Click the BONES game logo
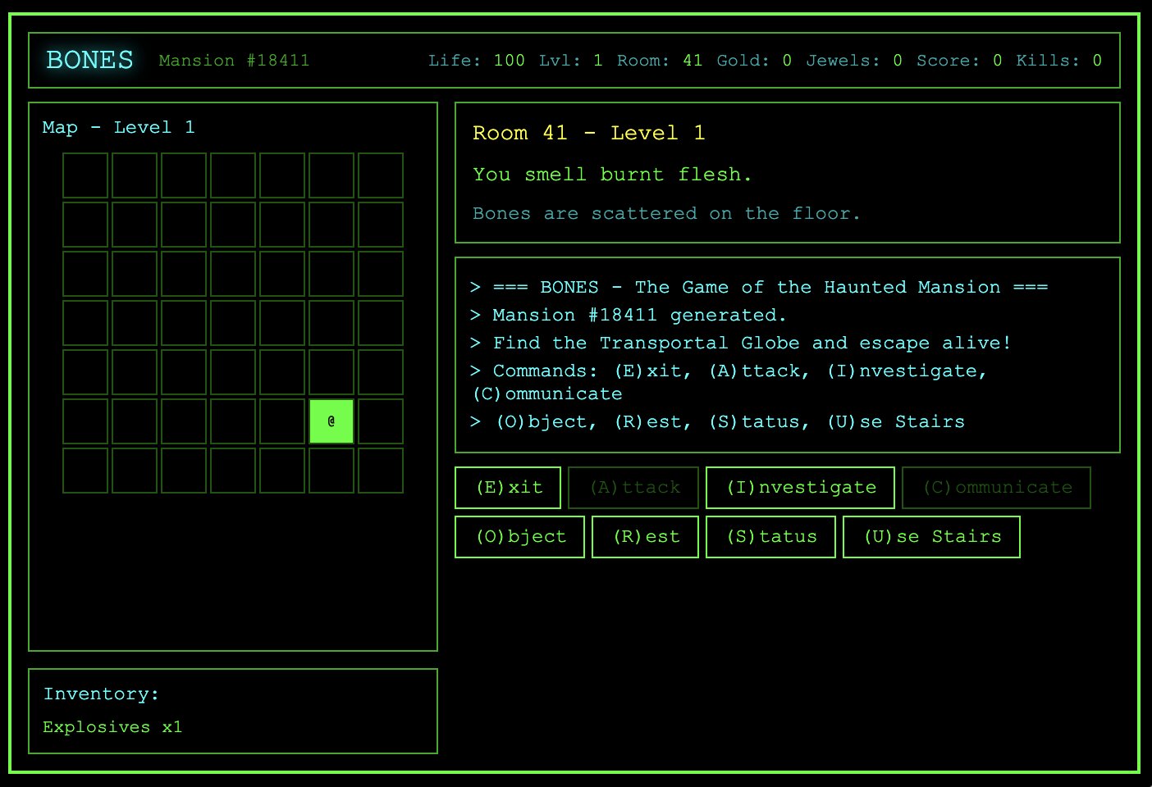The height and width of the screenshot is (787, 1152). 89,59
